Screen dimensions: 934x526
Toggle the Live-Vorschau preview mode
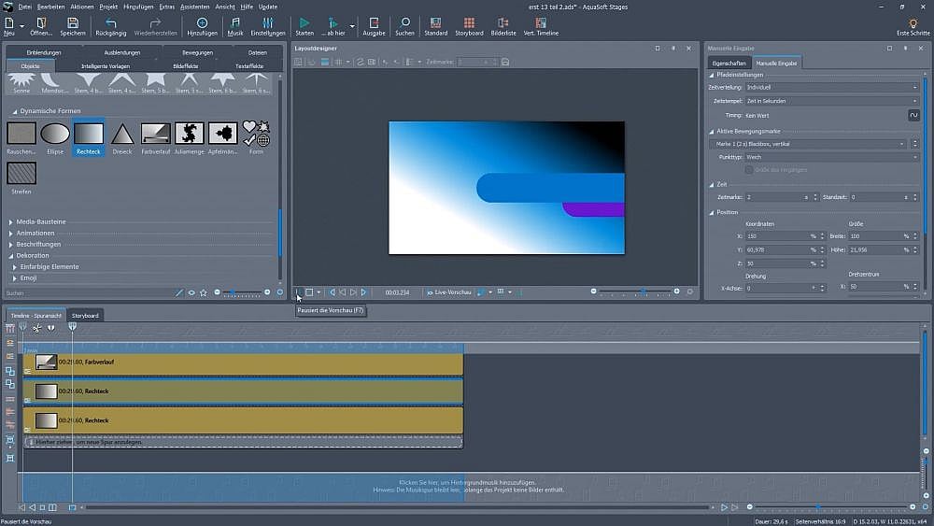(447, 292)
